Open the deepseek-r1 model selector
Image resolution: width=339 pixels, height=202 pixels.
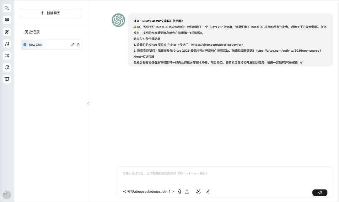(x=148, y=191)
